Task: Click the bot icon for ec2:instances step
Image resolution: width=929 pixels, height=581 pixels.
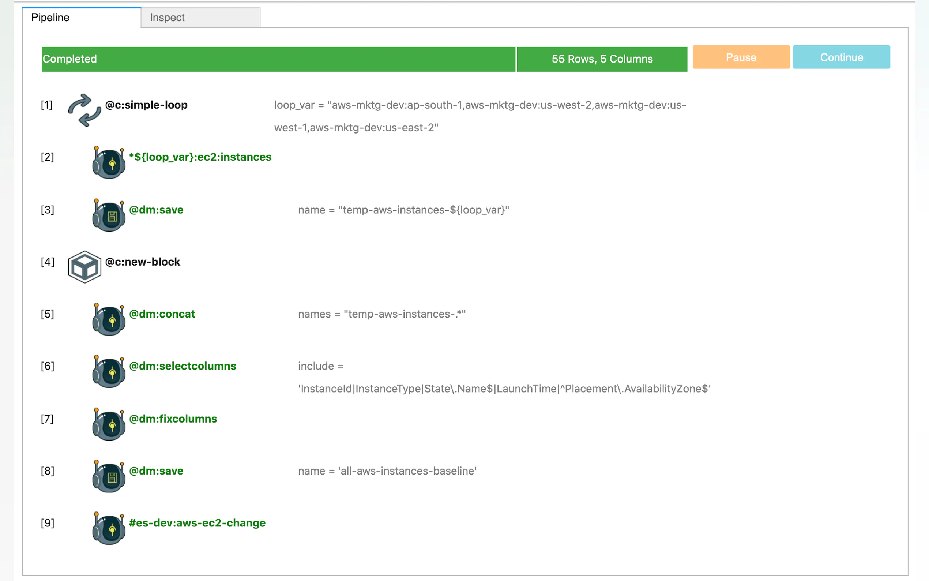Action: point(109,162)
